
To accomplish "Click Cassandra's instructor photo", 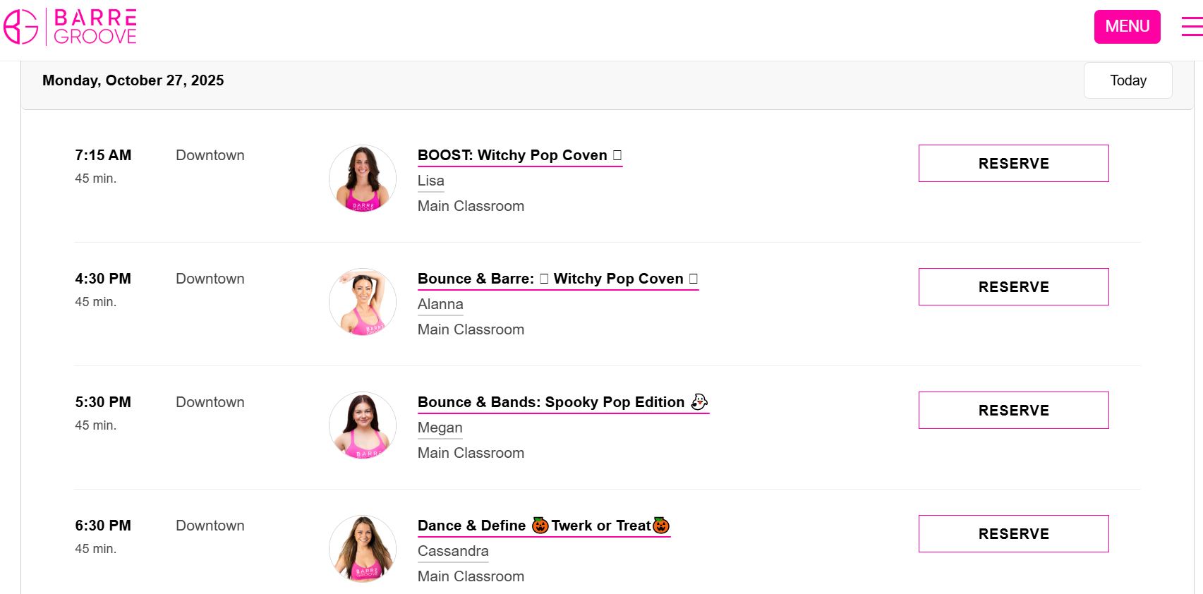I will [363, 549].
